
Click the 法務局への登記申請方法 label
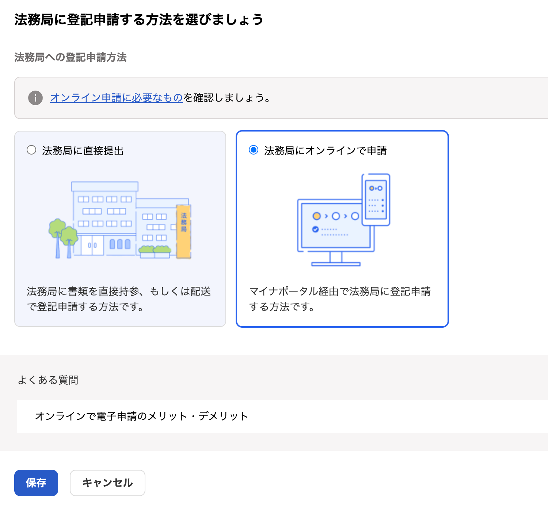(71, 57)
